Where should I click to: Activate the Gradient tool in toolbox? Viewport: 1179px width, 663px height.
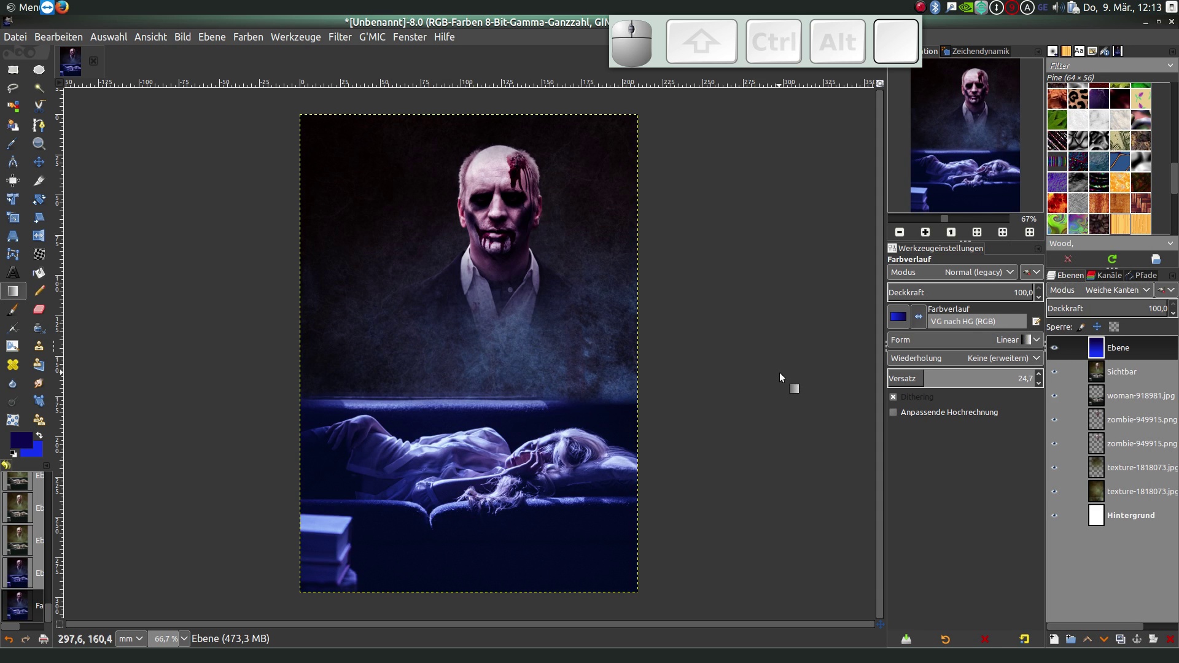click(x=13, y=291)
